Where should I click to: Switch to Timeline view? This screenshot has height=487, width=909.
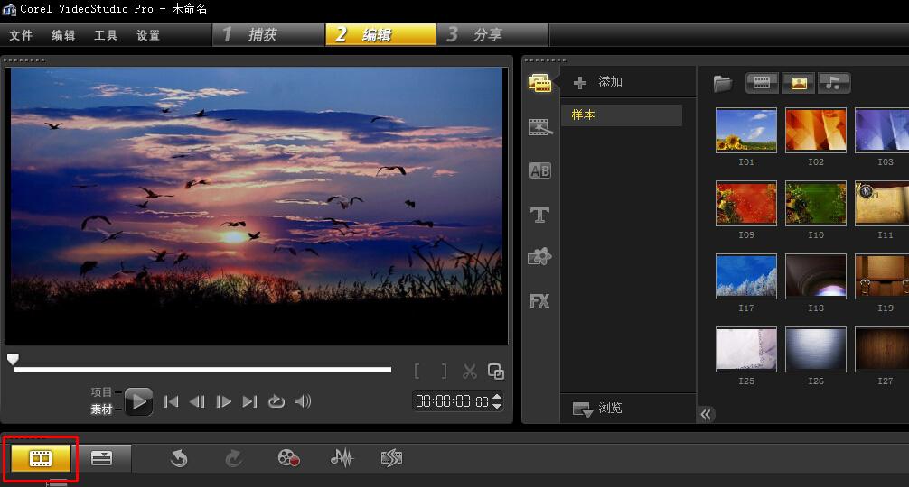[101, 458]
